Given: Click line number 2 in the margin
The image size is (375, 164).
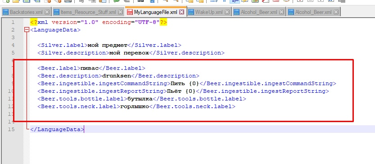Looking at the screenshot, I should (x=13, y=30).
